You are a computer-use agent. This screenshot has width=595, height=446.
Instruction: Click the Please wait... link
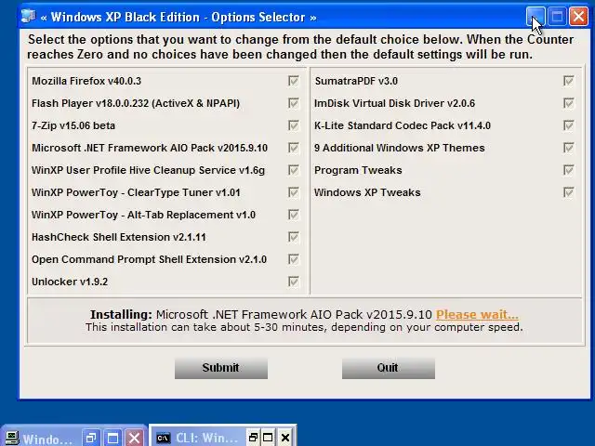tap(477, 314)
